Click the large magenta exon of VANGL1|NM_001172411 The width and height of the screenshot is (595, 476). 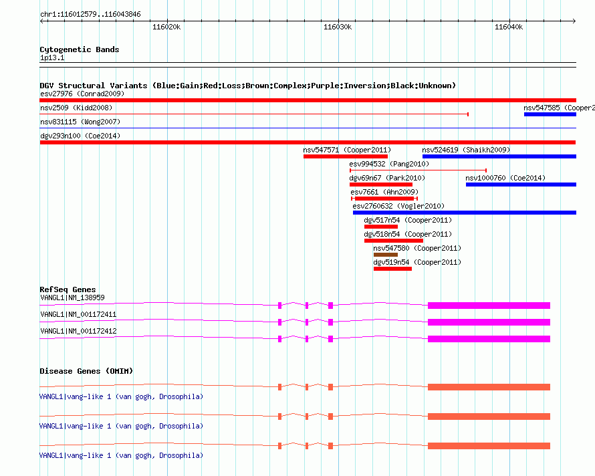tap(489, 322)
